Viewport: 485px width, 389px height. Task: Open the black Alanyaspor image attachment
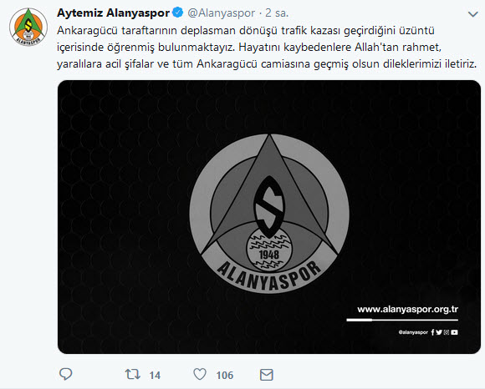(269, 217)
